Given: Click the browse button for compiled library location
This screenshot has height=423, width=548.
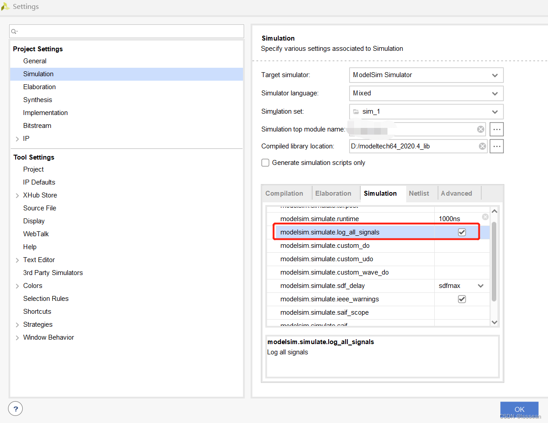Looking at the screenshot, I should [x=496, y=146].
